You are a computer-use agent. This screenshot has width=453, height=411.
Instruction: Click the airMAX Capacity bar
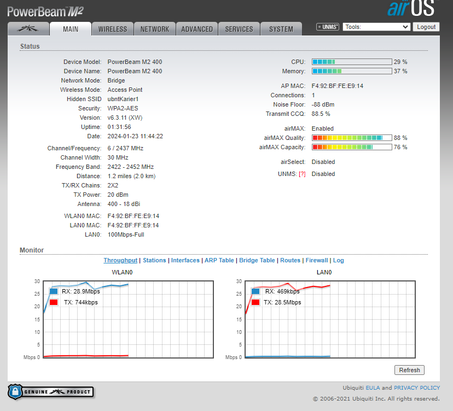point(352,147)
